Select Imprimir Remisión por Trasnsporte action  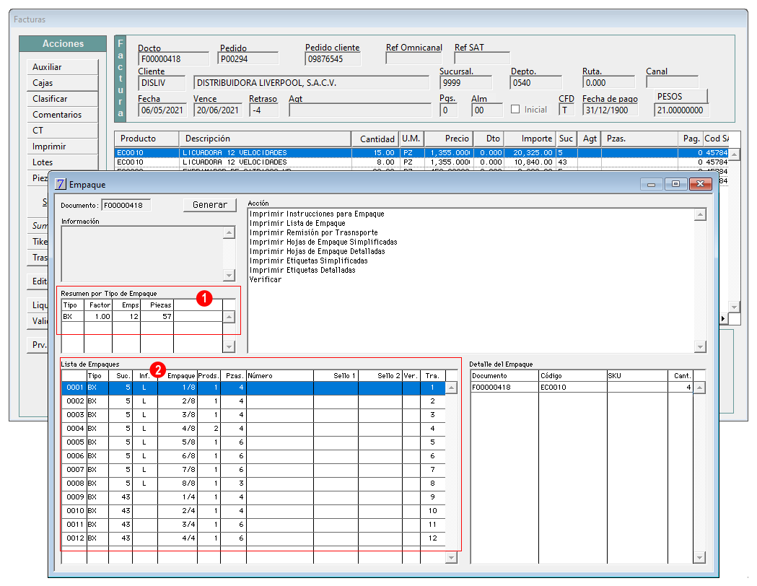coord(314,232)
